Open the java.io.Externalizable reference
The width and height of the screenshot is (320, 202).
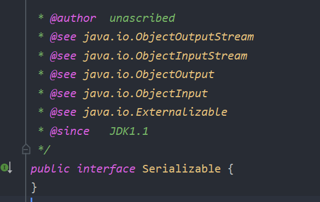coord(155,112)
